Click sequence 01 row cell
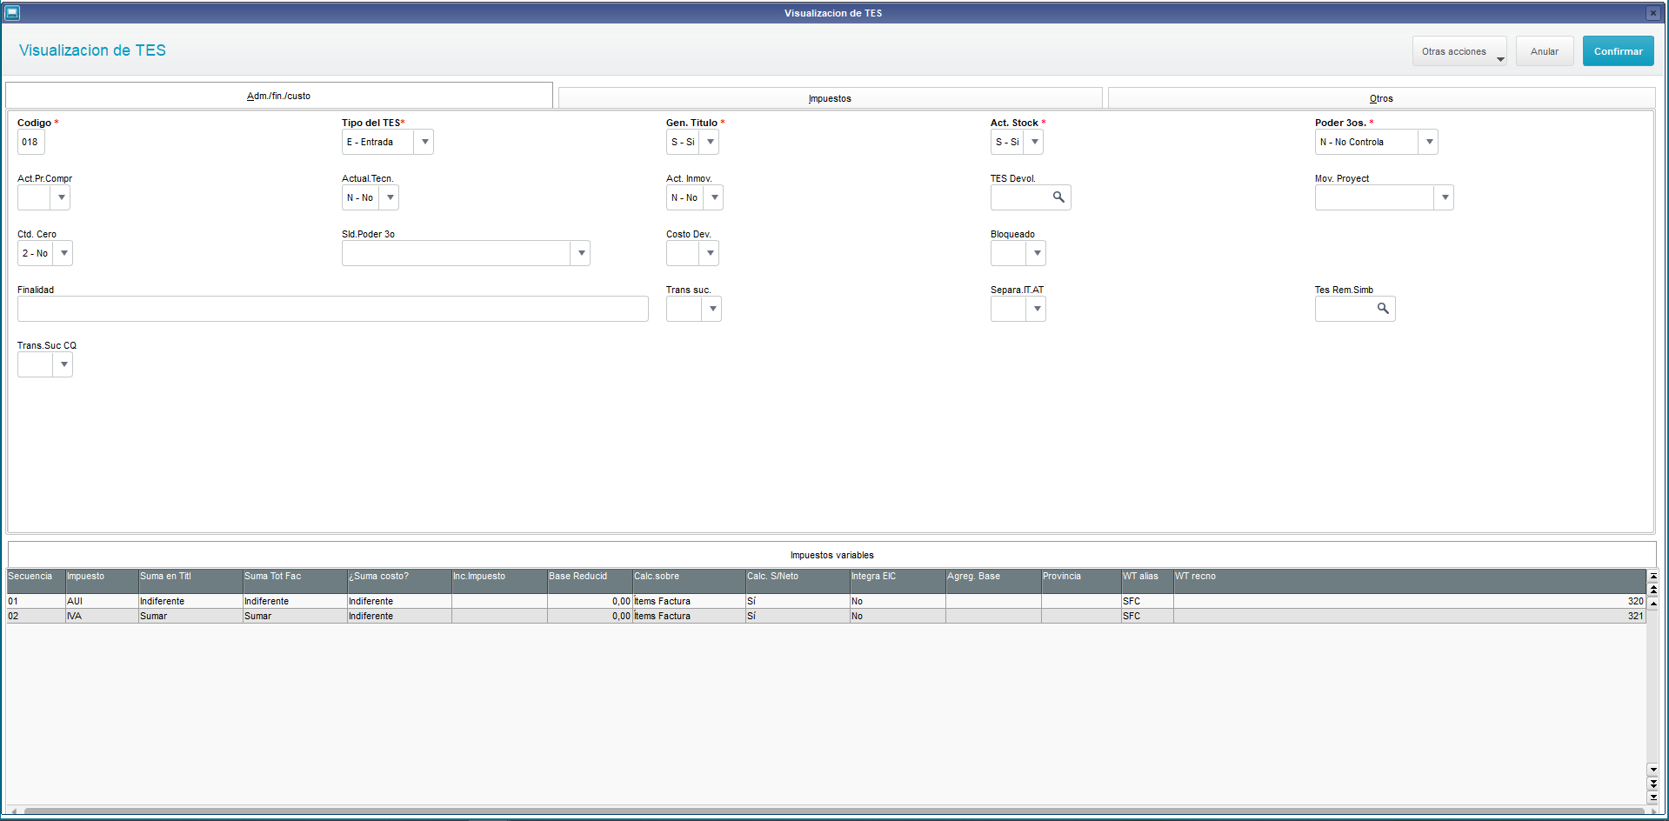Image resolution: width=1669 pixels, height=821 pixels. [36, 601]
